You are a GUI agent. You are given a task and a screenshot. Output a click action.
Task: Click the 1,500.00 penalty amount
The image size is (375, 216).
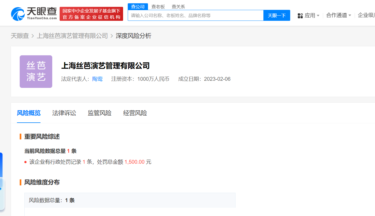(x=135, y=162)
